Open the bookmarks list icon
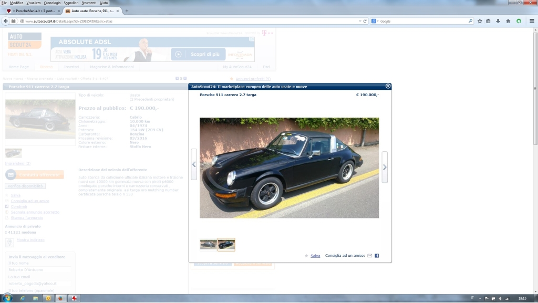 tap(488, 21)
